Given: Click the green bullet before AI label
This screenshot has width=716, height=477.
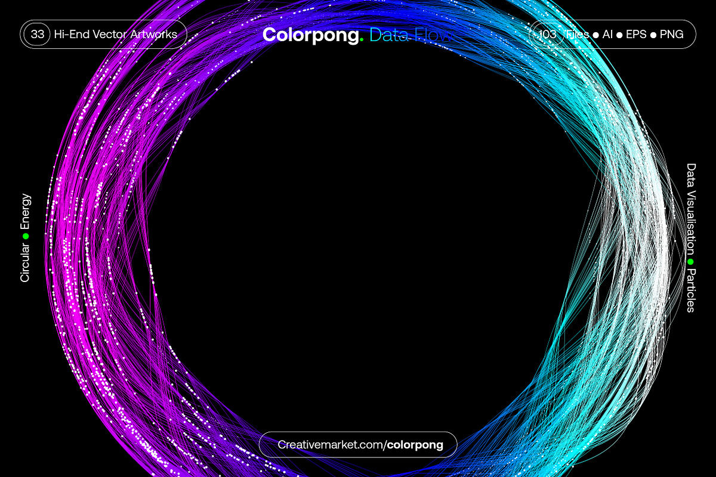Looking at the screenshot, I should click(x=595, y=35).
